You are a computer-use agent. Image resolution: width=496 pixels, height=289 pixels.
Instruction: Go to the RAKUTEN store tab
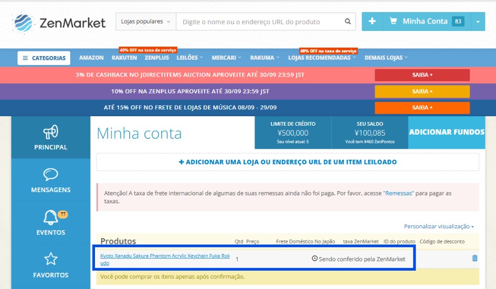tap(124, 58)
